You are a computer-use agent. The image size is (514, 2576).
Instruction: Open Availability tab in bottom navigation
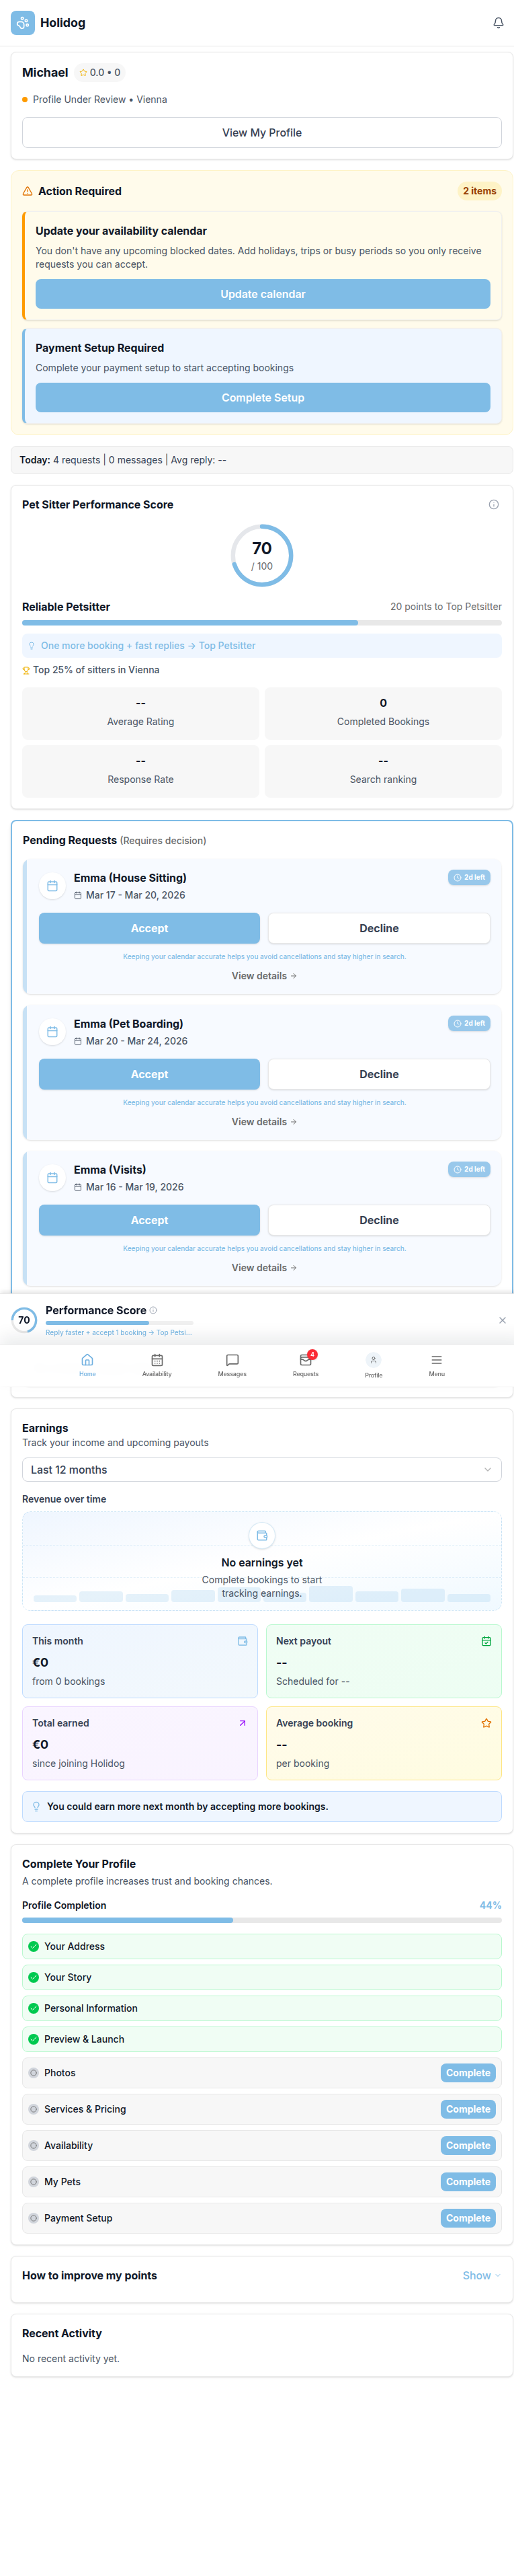tap(157, 1365)
